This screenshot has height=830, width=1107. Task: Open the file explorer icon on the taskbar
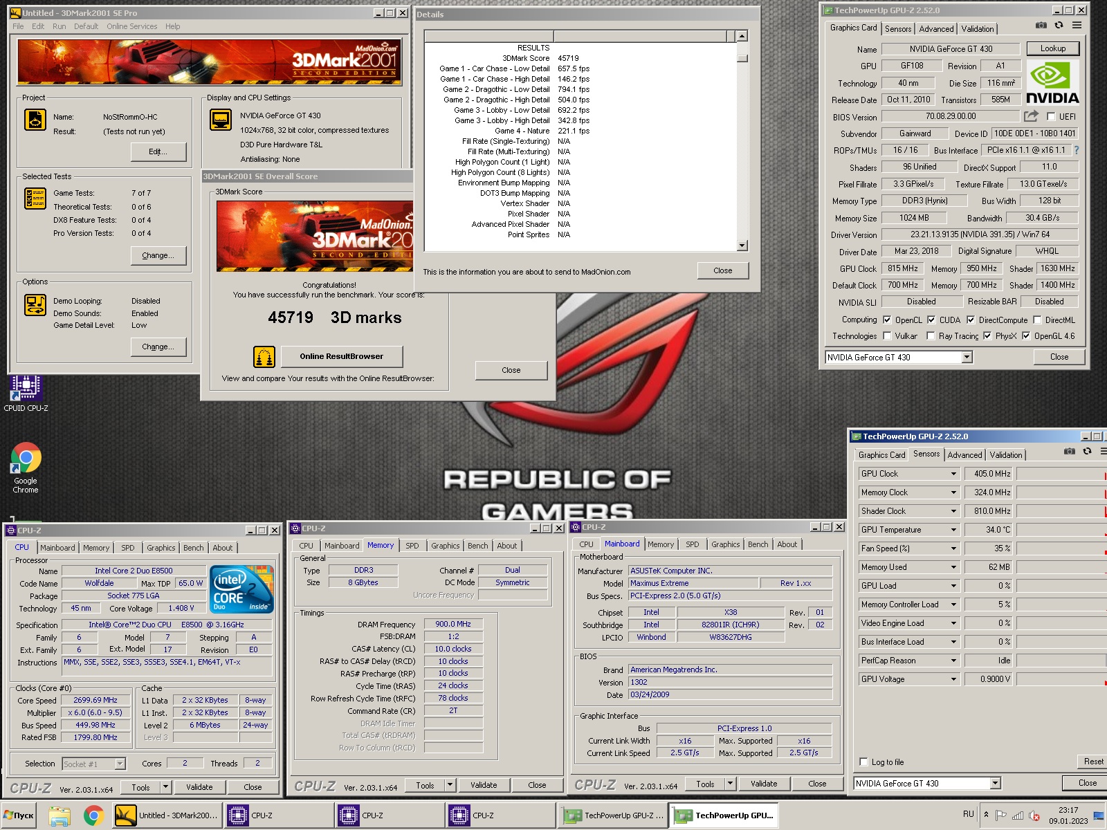click(60, 815)
